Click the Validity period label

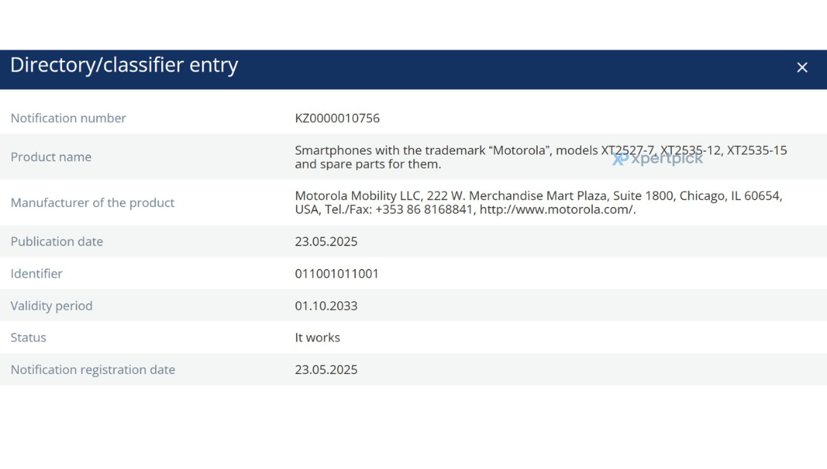tap(51, 306)
